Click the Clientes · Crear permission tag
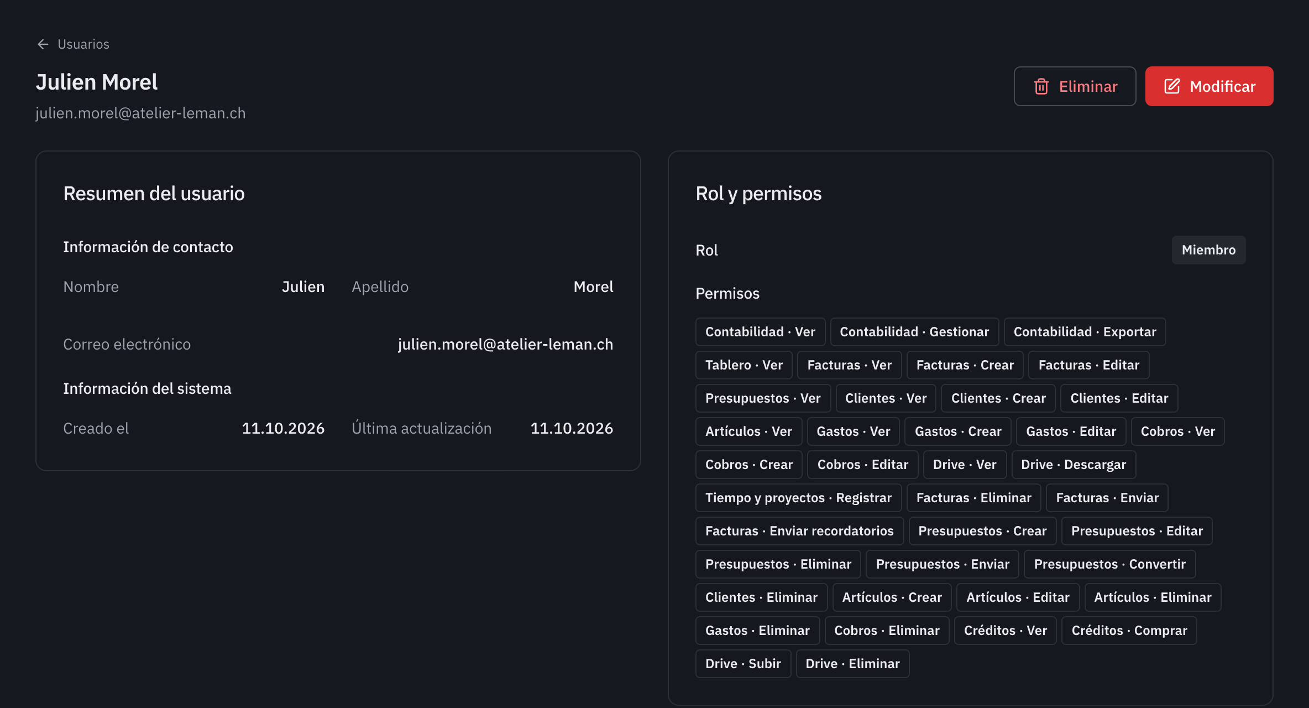The height and width of the screenshot is (708, 1309). tap(998, 398)
